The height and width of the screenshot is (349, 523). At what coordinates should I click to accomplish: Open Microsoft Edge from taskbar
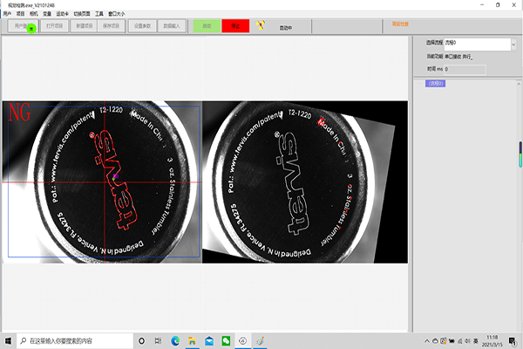[175, 340]
